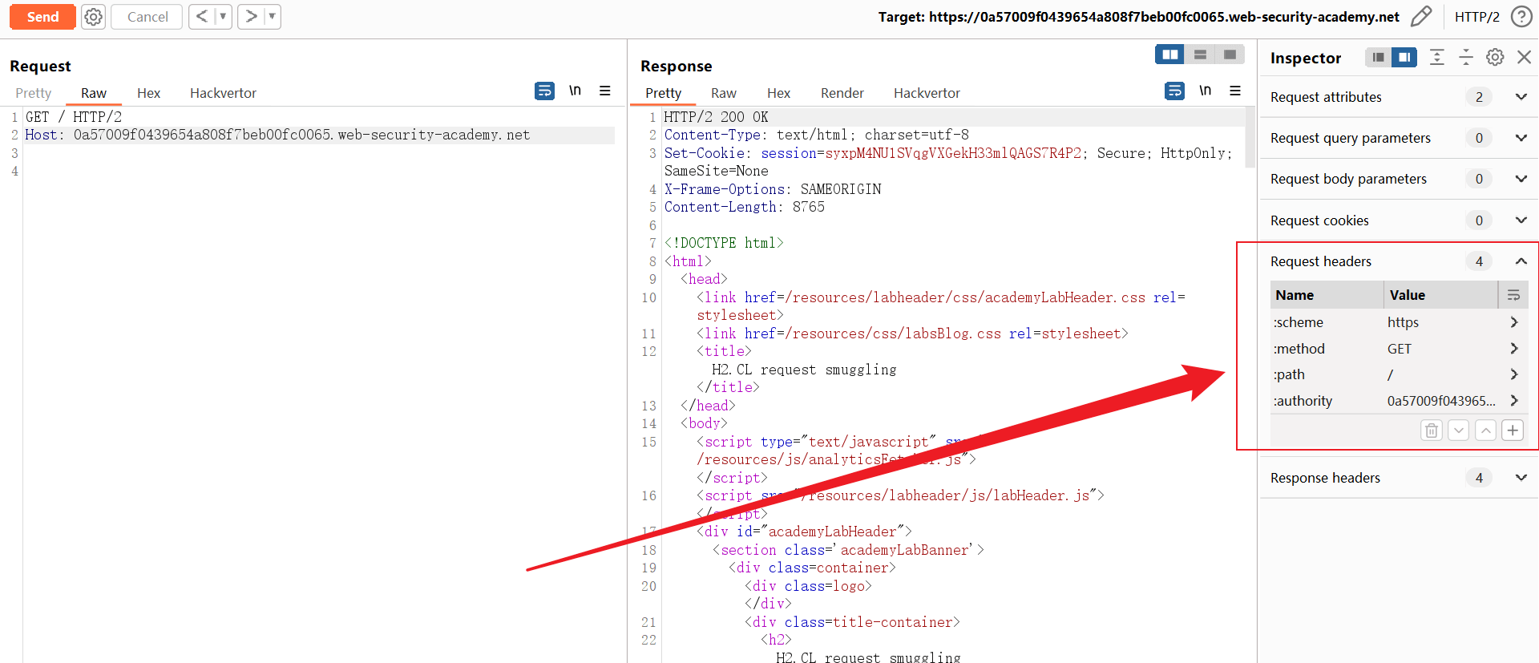Collapse the Request headers section
1539x663 pixels.
(1521, 261)
